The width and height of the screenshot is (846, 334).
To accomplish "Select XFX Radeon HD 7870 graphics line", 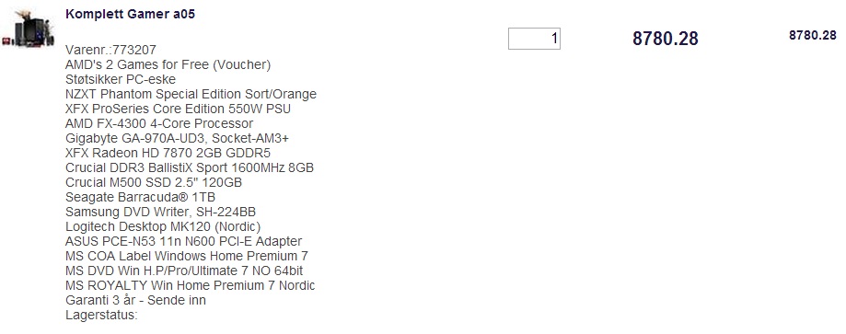I will pyautogui.click(x=168, y=154).
